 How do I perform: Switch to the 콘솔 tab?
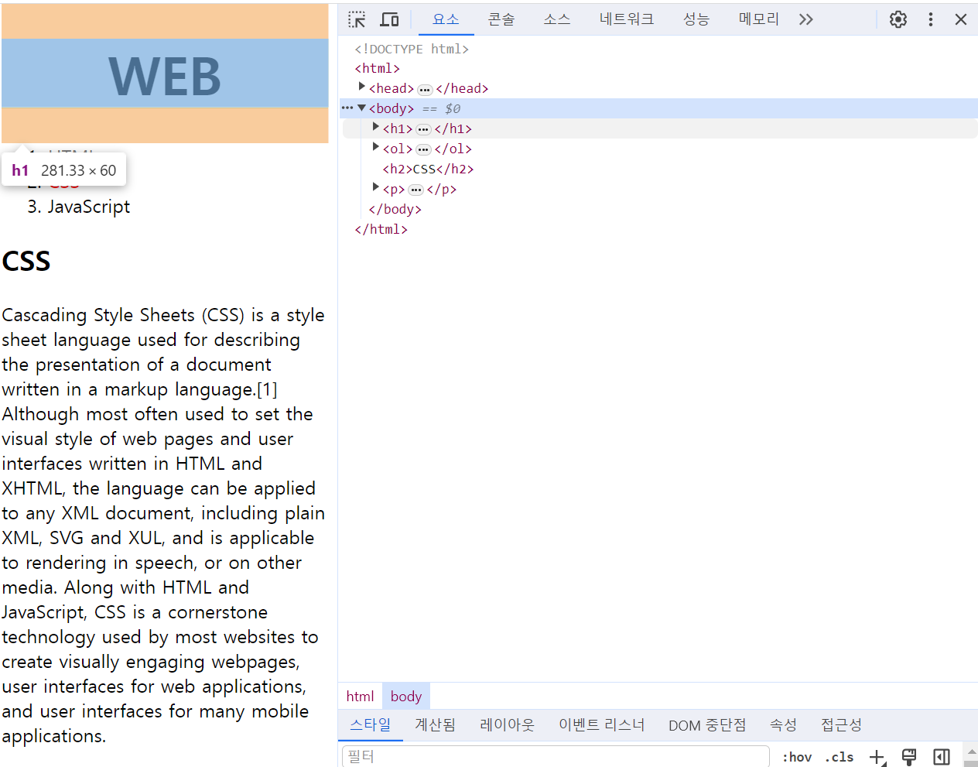pyautogui.click(x=501, y=19)
